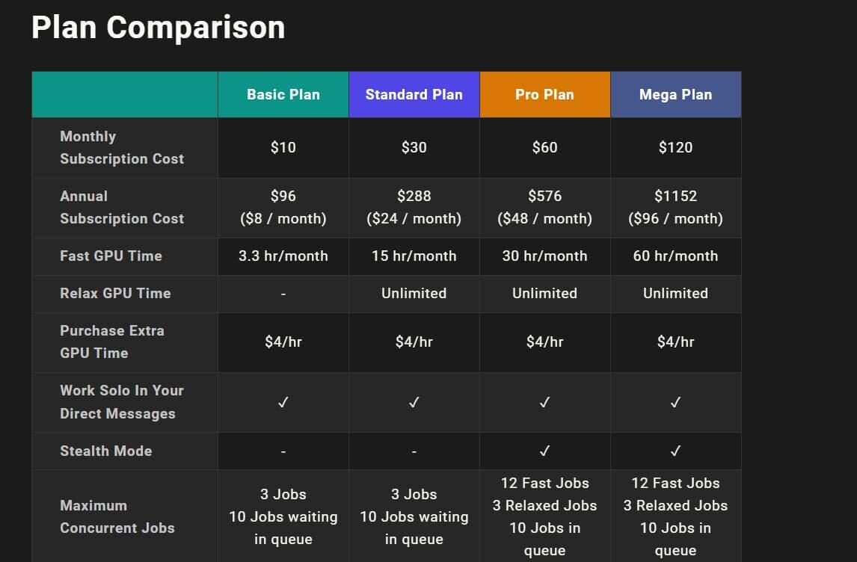The width and height of the screenshot is (857, 562).
Task: Click Basic Plan's Work Solo checkmark
Action: [283, 402]
